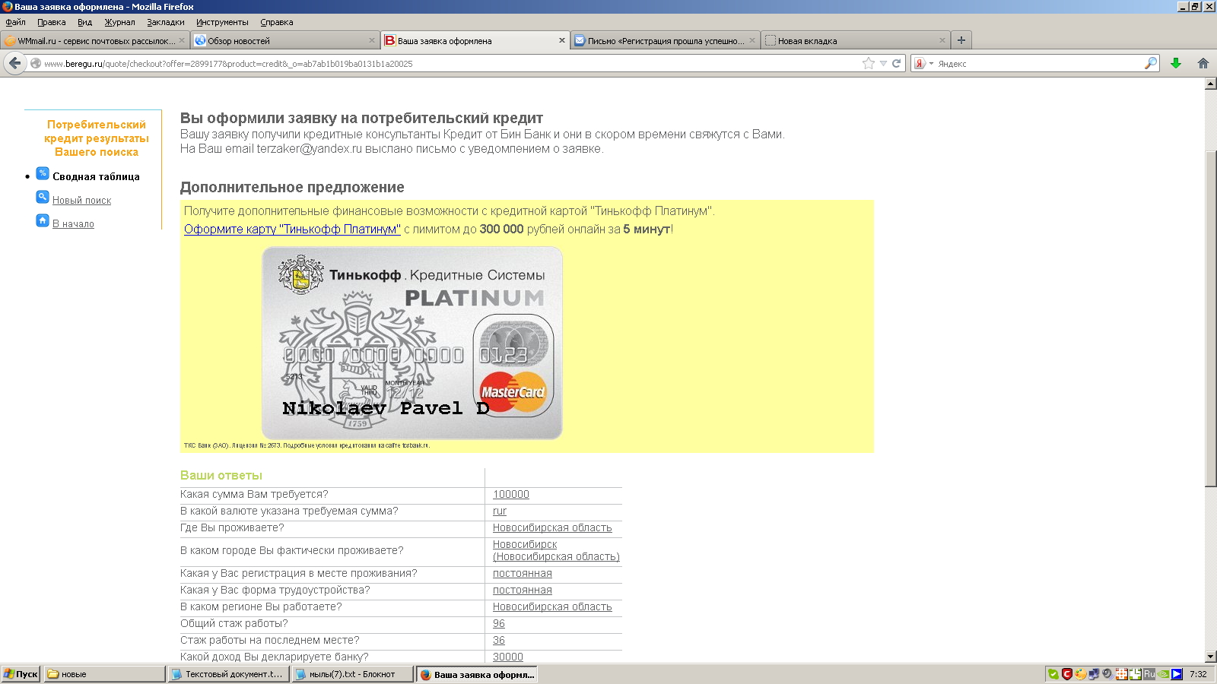Open the Yandex search engine selector
1217x684 pixels.
point(923,64)
